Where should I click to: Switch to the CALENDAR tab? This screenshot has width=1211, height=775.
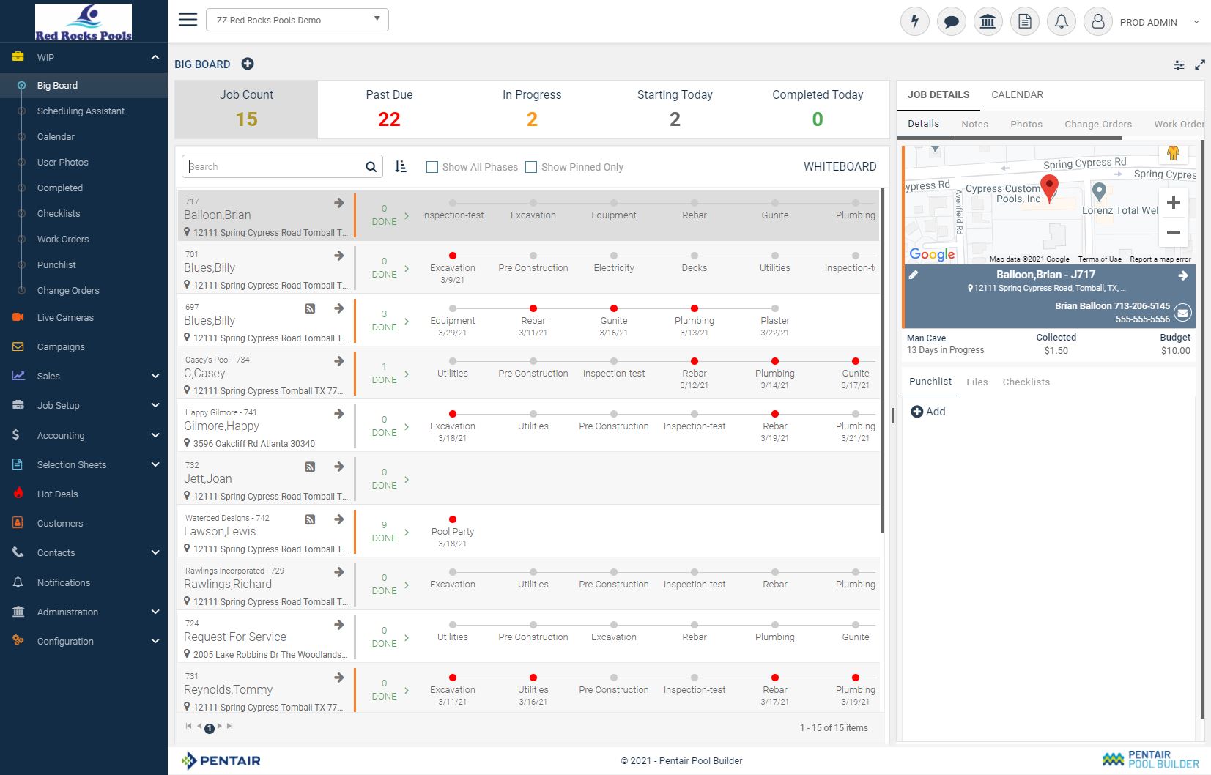point(1017,94)
